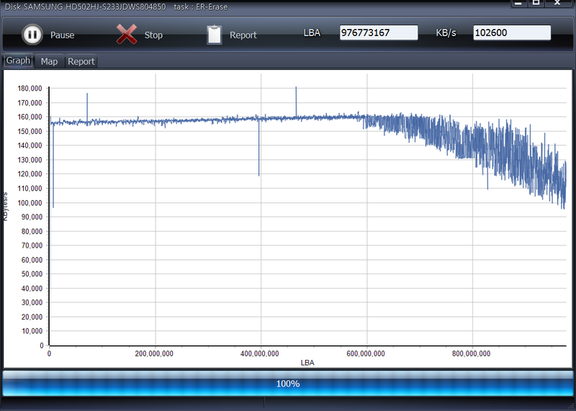Click the LBA axis title below graph
This screenshot has width=576, height=411.
pos(307,362)
